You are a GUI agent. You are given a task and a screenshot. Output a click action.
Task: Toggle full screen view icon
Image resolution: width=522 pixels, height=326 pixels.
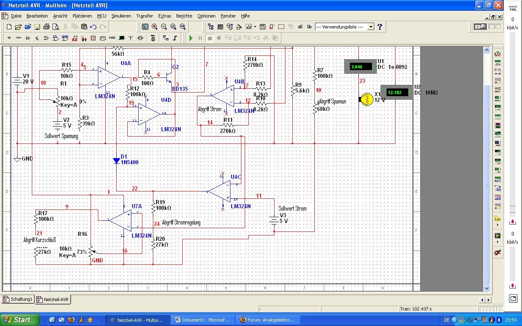coord(145,27)
